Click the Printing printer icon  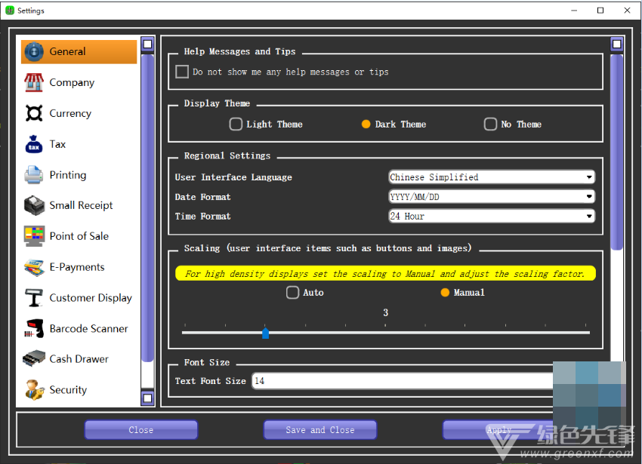[34, 175]
